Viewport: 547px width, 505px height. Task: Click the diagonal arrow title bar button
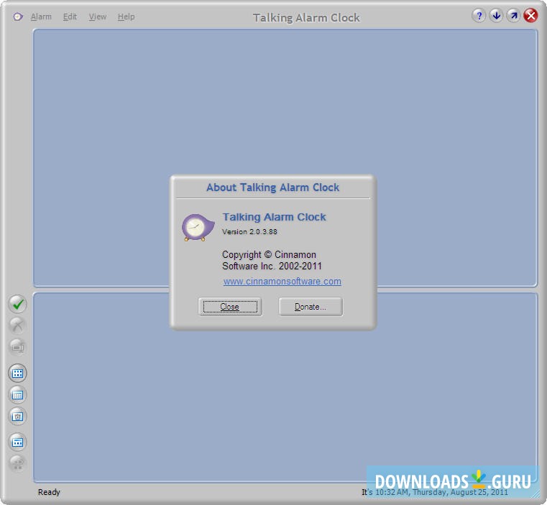513,16
